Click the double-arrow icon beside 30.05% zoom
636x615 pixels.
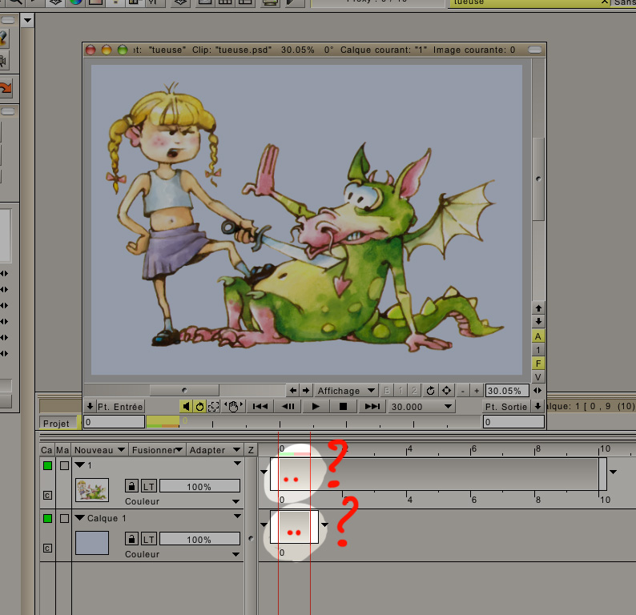[x=537, y=391]
